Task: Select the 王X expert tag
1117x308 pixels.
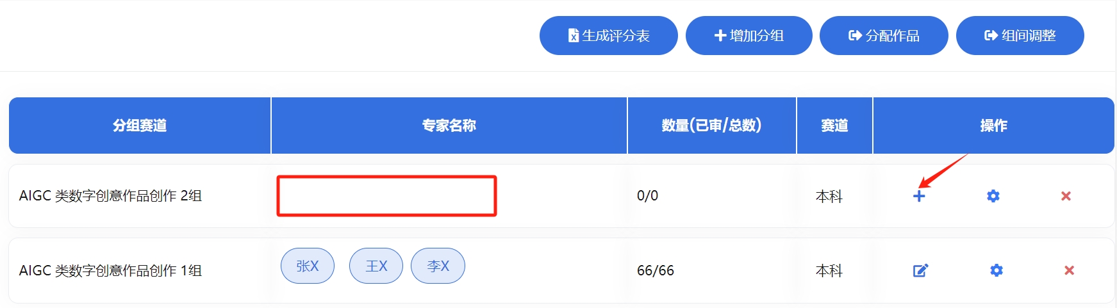Action: (x=376, y=266)
